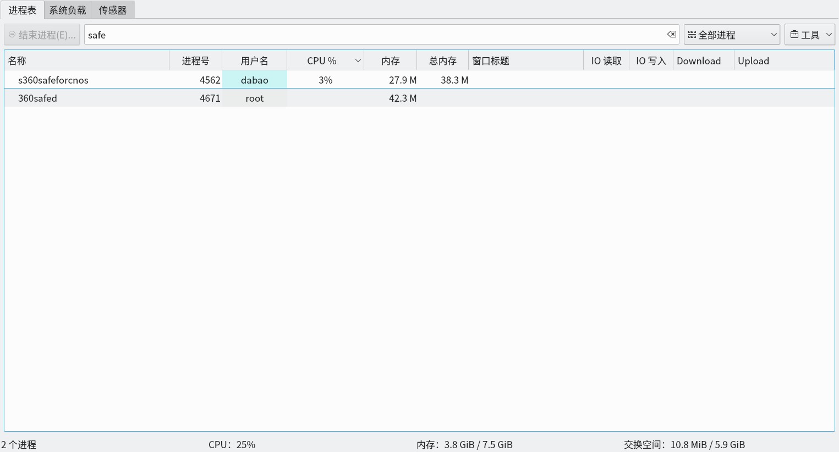The height and width of the screenshot is (452, 839).
Task: Click process ID 4562
Action: pos(210,80)
